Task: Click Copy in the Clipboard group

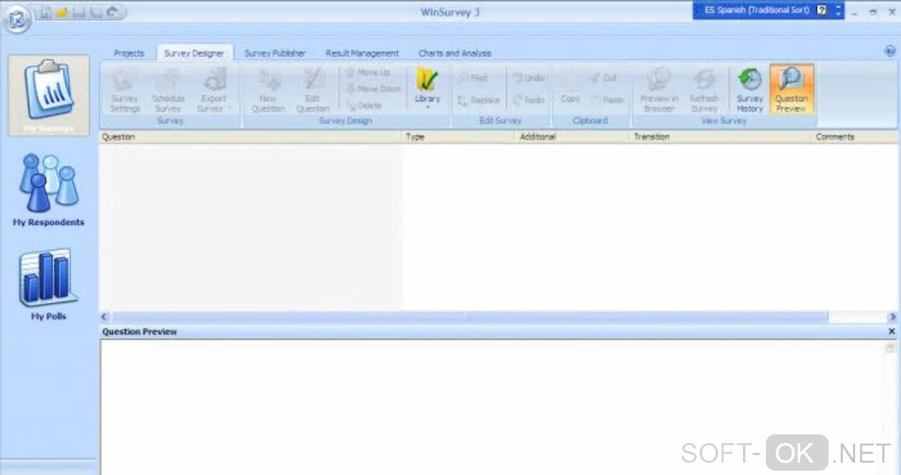Action: coord(570,90)
